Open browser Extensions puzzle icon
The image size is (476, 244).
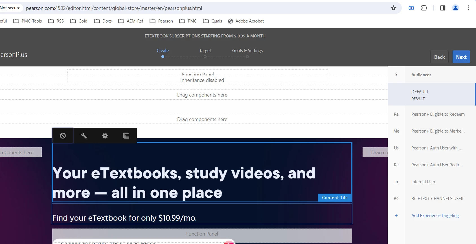(x=424, y=8)
